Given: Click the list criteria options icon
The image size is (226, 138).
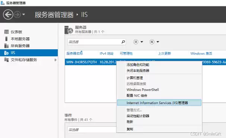Looking at the screenshot, I should click(x=136, y=42).
